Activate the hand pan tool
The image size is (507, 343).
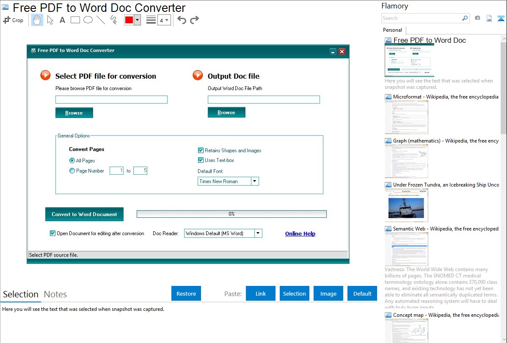click(37, 20)
